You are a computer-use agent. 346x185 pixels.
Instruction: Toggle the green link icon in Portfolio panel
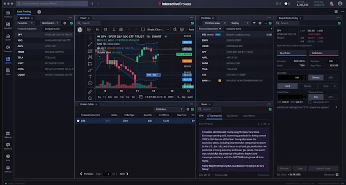pyautogui.click(x=270, y=23)
